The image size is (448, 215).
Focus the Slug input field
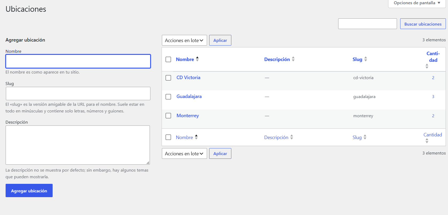78,94
